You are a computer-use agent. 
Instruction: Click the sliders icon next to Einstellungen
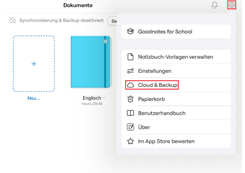130,71
